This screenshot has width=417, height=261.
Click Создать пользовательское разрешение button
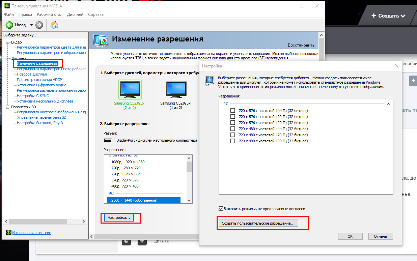[x=258, y=223]
